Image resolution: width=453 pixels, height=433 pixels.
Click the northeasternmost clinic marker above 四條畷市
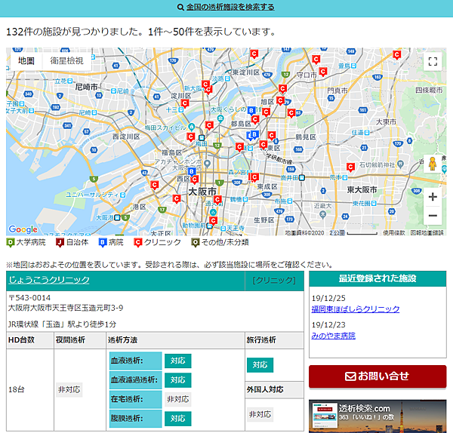[396, 54]
